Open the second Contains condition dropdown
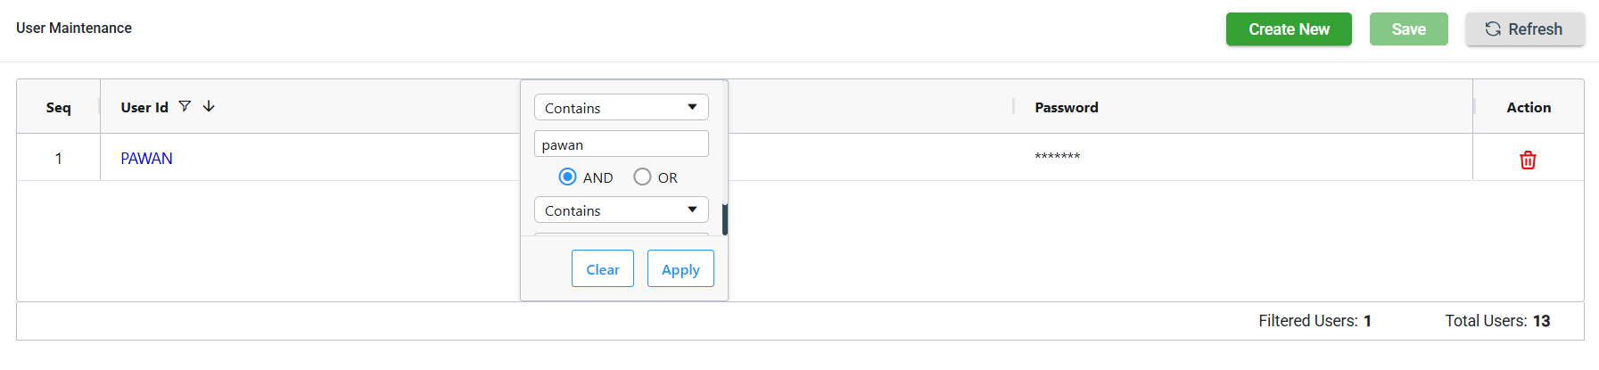This screenshot has height=370, width=1599. tap(621, 210)
